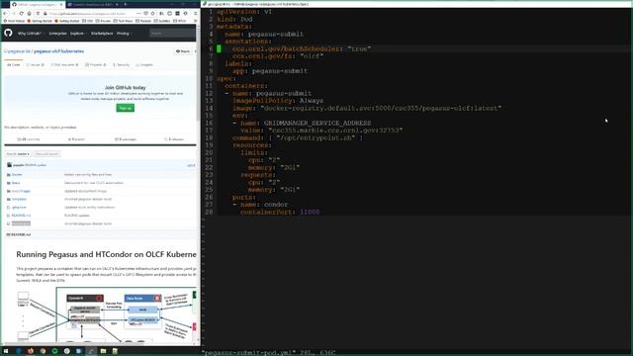Open the pegasus-isi owner link
The width and height of the screenshot is (633, 356).
pyautogui.click(x=19, y=51)
